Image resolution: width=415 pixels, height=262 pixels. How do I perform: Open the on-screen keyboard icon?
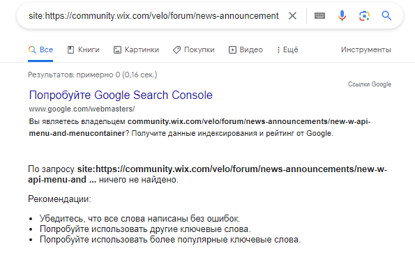(319, 16)
